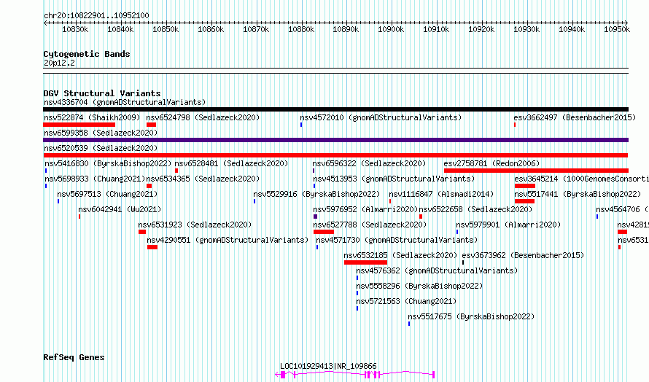Open variant nsv6524798 (Sedlazeck2020)

(203, 117)
